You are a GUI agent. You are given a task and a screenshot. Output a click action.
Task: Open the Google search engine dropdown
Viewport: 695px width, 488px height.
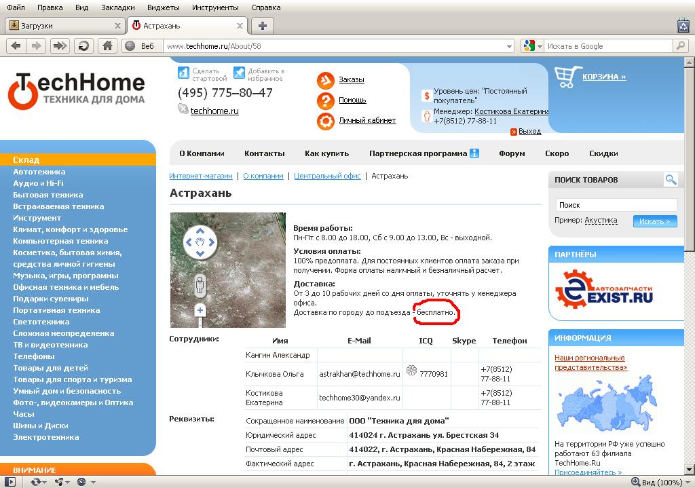[x=532, y=45]
